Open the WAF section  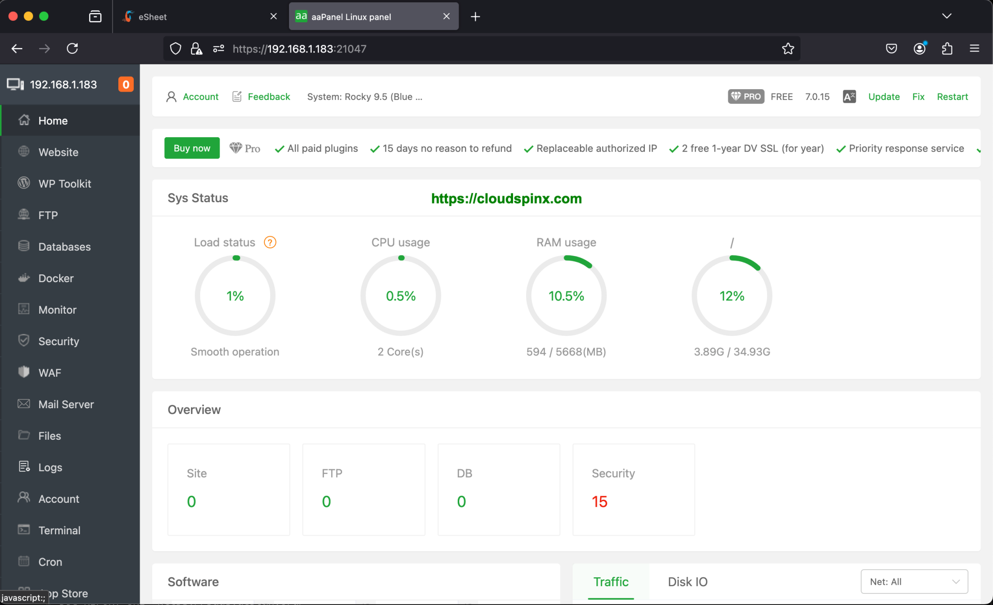tap(49, 372)
